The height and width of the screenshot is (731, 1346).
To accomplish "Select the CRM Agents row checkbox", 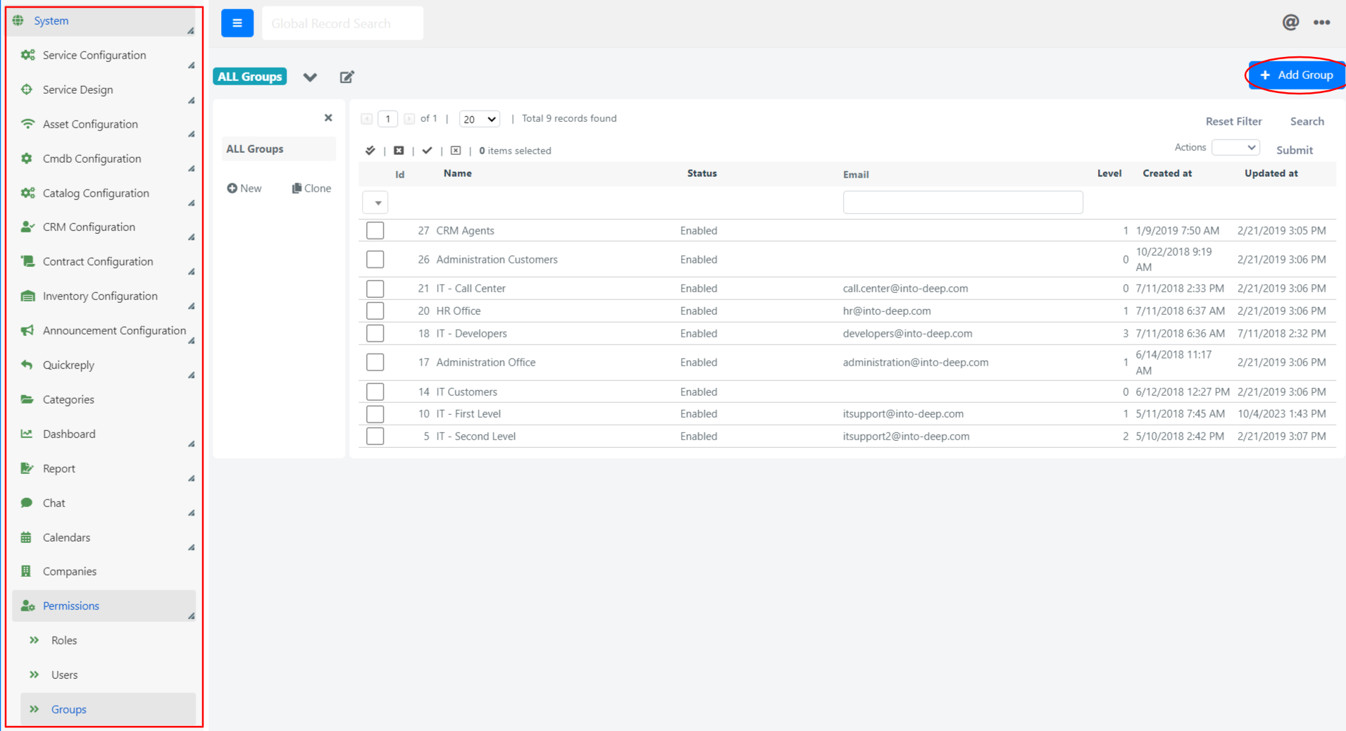I will click(x=375, y=230).
